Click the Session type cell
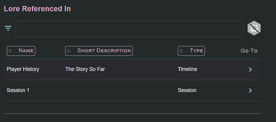This screenshot has width=276, height=122. coord(187,90)
